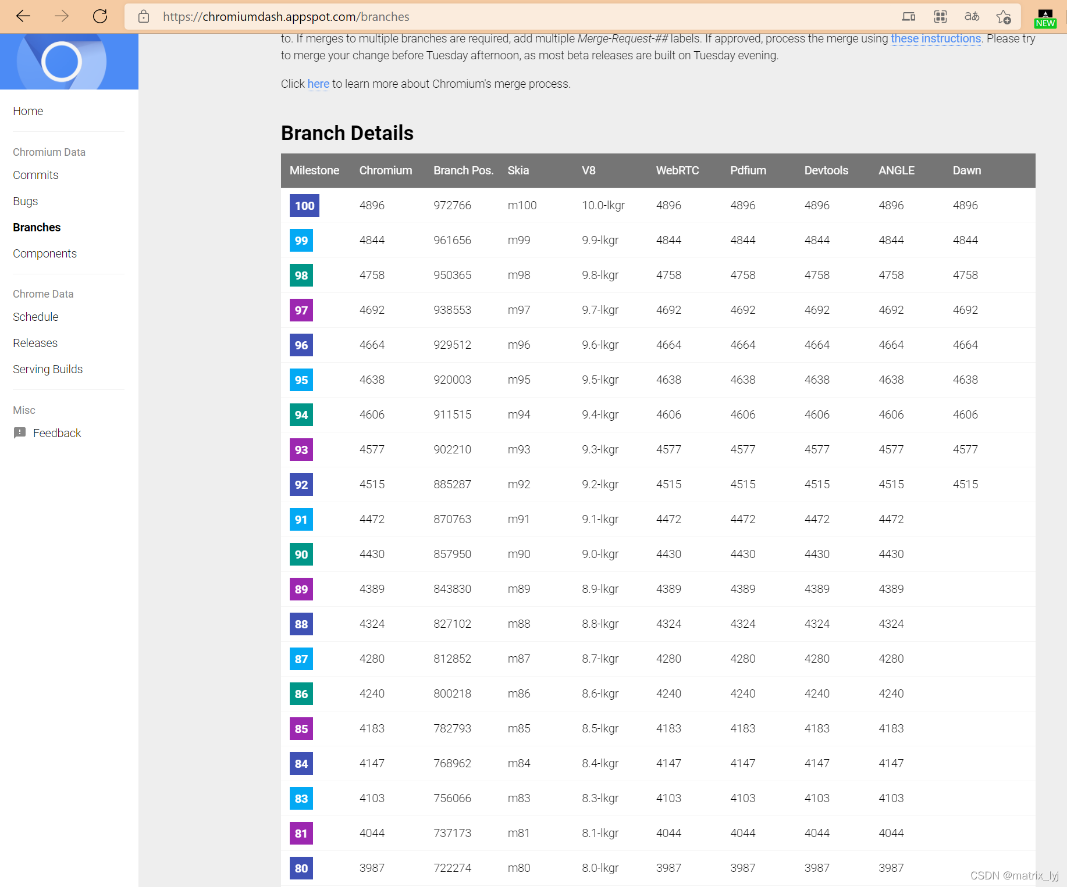1067x887 pixels.
Task: Click milestone 85 badge
Action: pos(301,728)
